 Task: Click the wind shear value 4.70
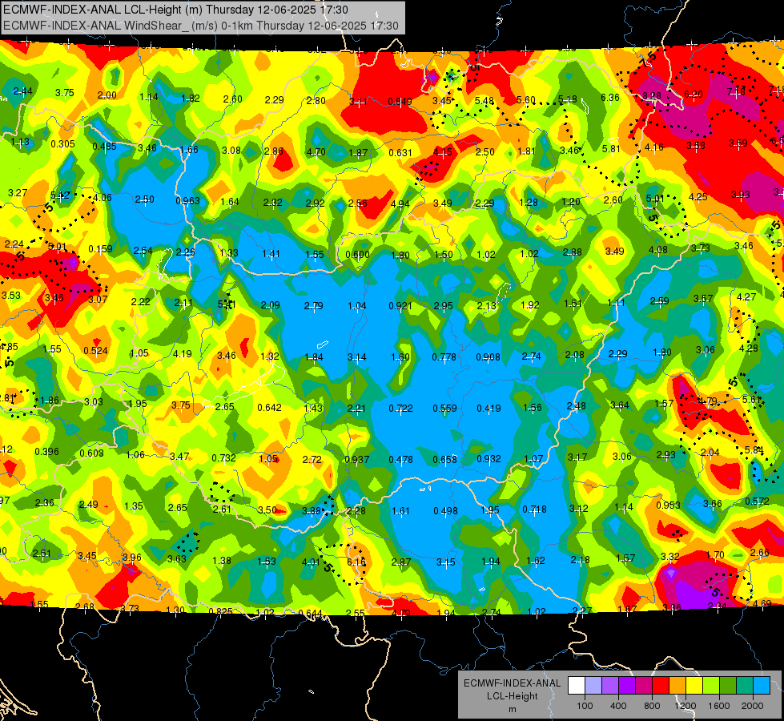click(x=316, y=152)
